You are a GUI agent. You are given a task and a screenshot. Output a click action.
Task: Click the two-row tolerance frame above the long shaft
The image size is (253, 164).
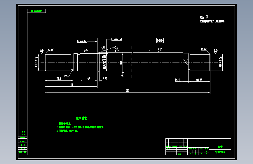160,41
